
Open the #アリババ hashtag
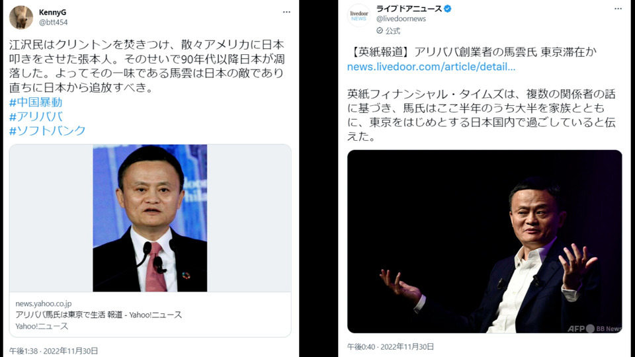36,116
